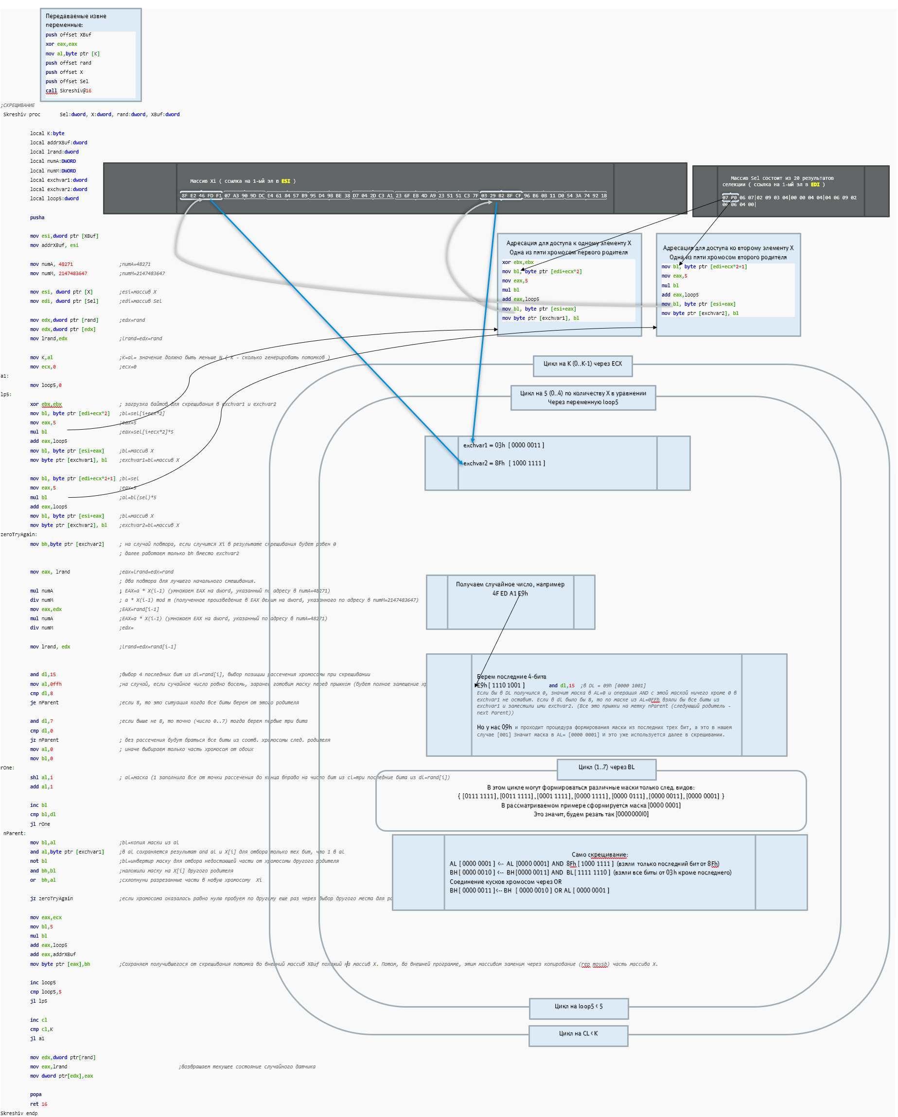This screenshot has width=898, height=1117.
Task: Select the 'exchvar2 = 8Fh [1000 1111]' text
Action: coord(504,463)
